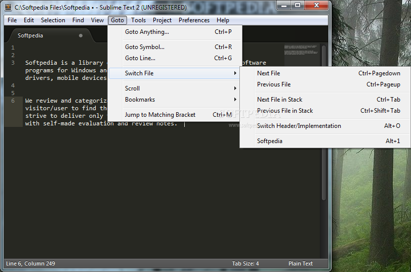411x272 pixels.
Task: Switch to the Softpedia file entry
Action: coord(325,141)
